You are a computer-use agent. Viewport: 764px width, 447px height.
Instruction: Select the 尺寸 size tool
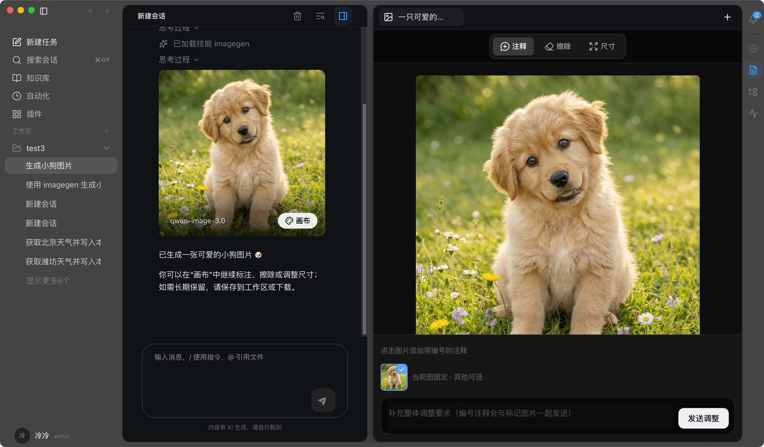tap(602, 46)
